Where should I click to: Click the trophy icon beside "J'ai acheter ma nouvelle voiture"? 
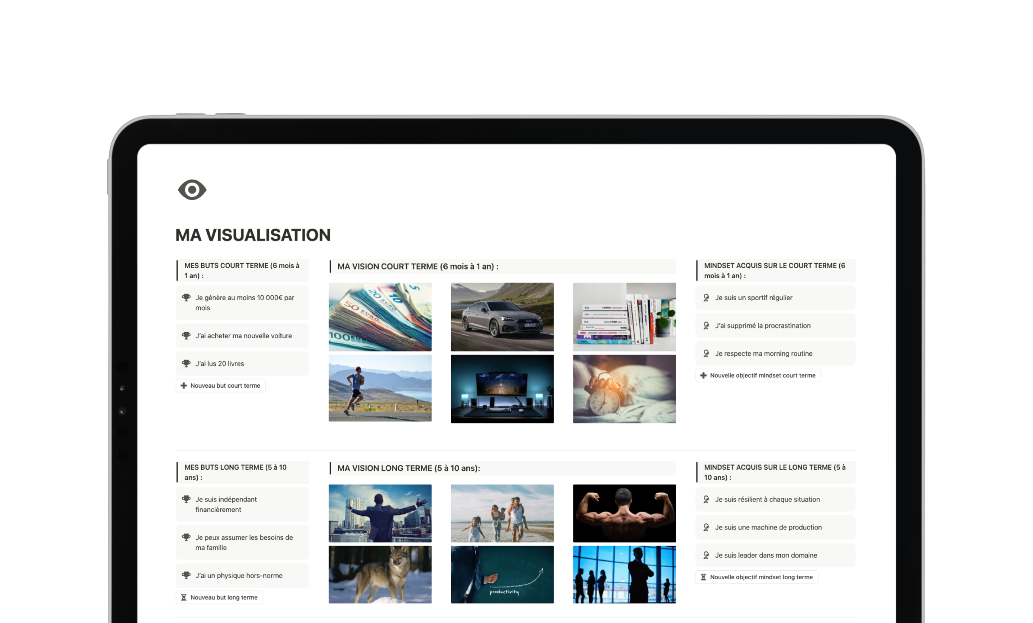[186, 335]
